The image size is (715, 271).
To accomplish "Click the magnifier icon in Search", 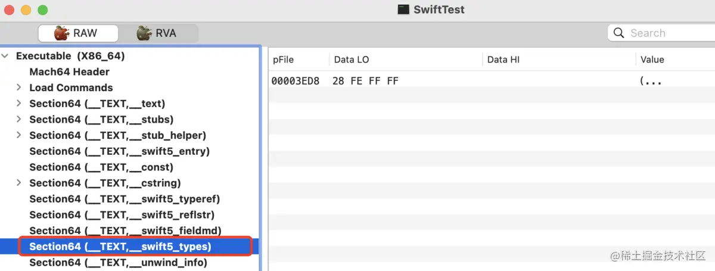I will tap(619, 33).
